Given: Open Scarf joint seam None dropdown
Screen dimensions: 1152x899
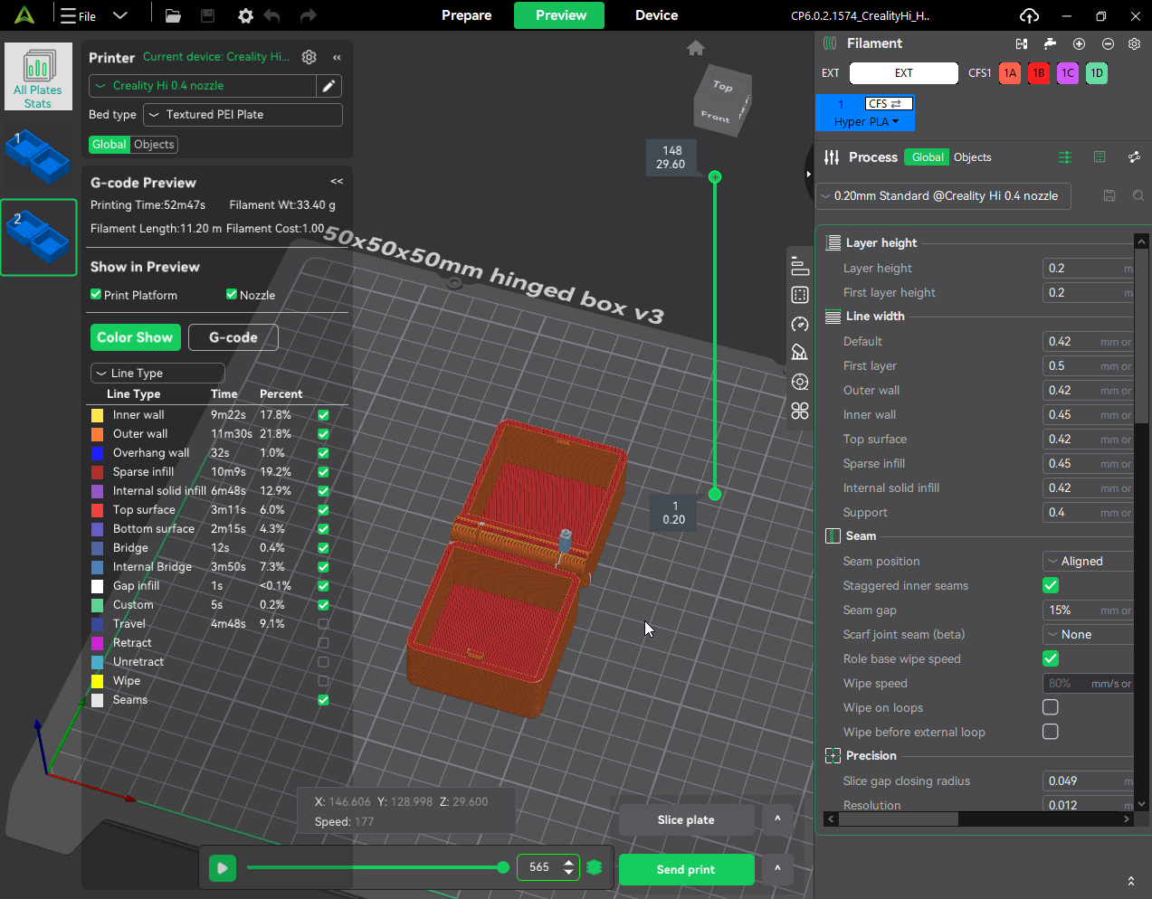Looking at the screenshot, I should point(1089,634).
